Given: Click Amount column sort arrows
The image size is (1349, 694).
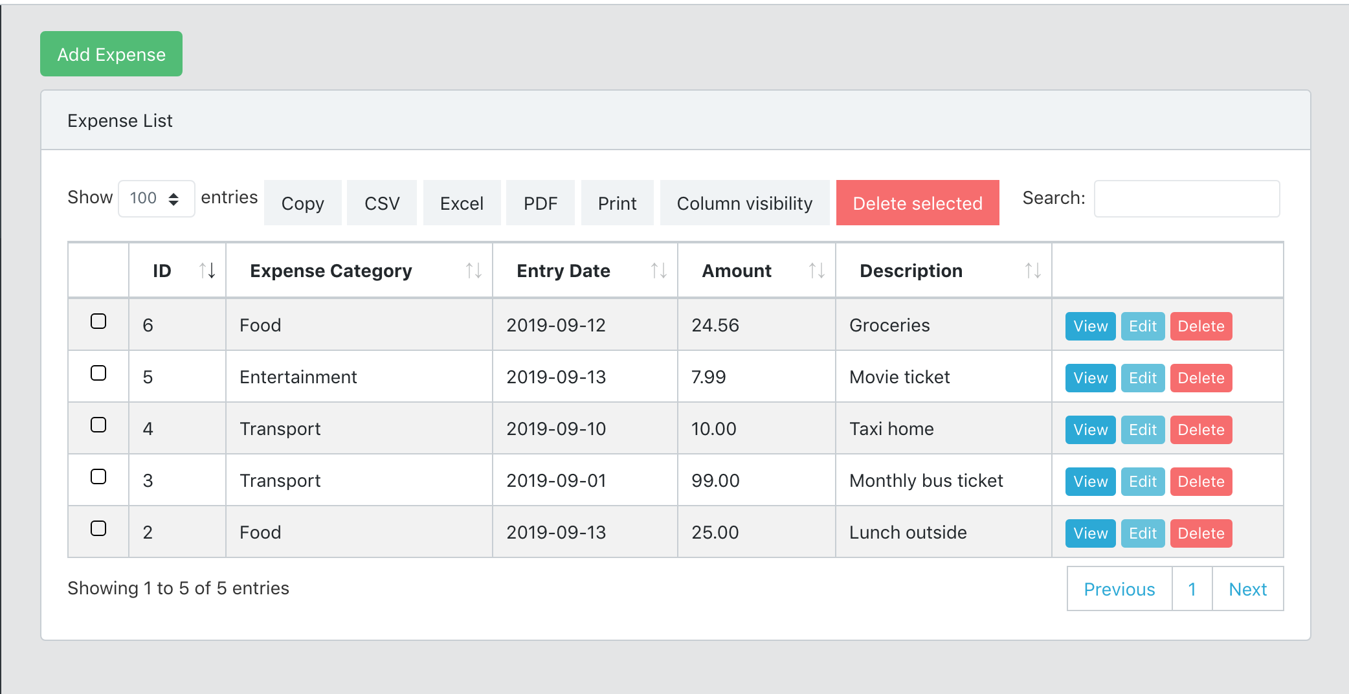Looking at the screenshot, I should (x=817, y=271).
